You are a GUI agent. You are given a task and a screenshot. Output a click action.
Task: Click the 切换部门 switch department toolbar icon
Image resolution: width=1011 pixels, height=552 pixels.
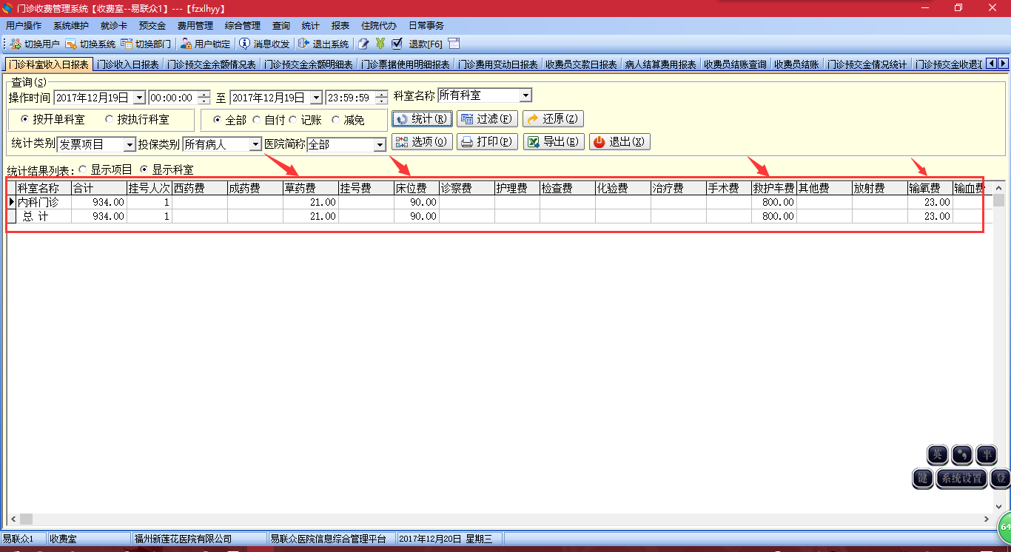tap(146, 44)
